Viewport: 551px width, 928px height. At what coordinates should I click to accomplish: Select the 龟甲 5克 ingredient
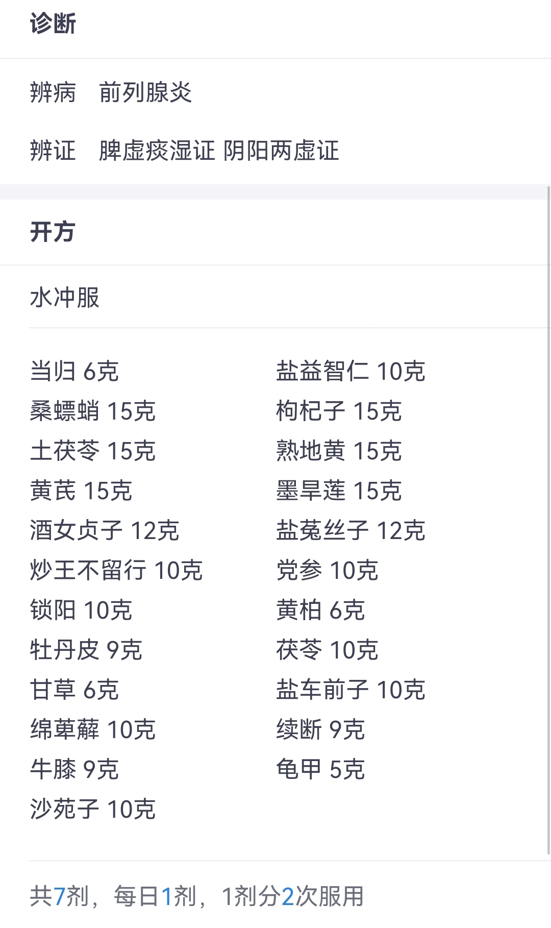(320, 769)
